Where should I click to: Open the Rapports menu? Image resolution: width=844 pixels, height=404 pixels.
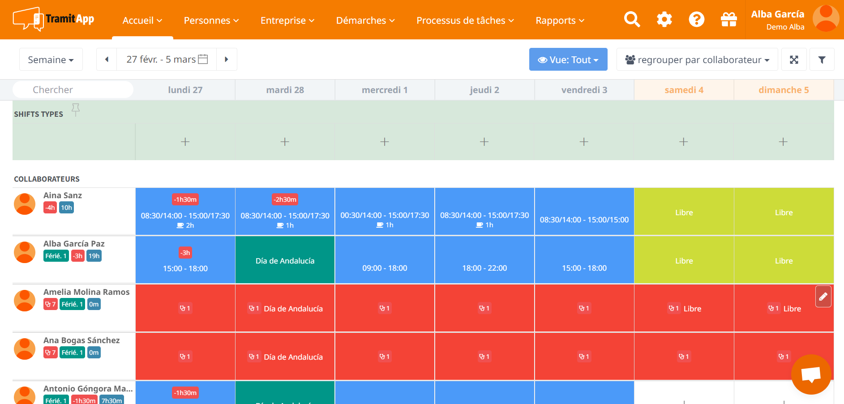click(x=560, y=21)
